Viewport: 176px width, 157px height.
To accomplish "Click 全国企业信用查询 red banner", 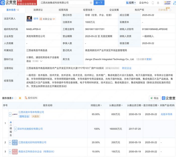I will click(x=27, y=3).
